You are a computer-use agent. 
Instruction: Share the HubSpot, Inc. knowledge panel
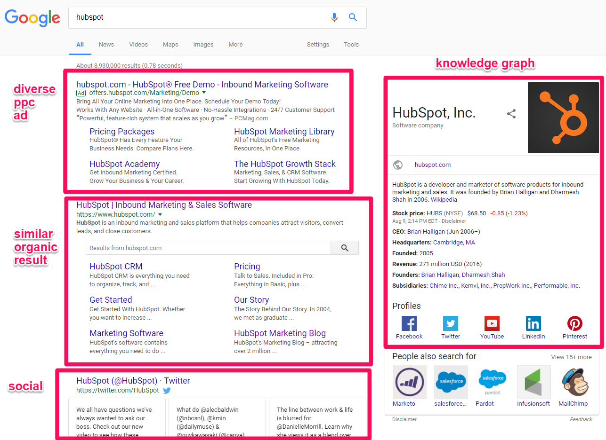511,113
